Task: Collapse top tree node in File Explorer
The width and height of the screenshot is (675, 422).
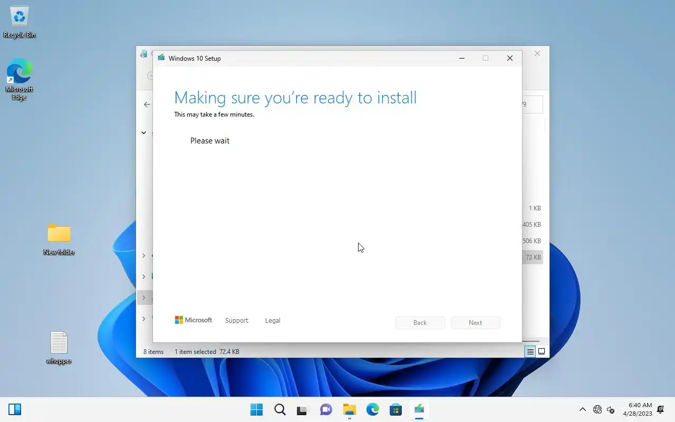Action: [x=143, y=132]
